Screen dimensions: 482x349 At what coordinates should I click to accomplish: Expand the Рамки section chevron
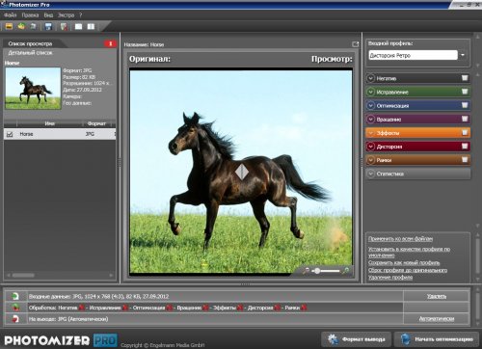(x=371, y=160)
